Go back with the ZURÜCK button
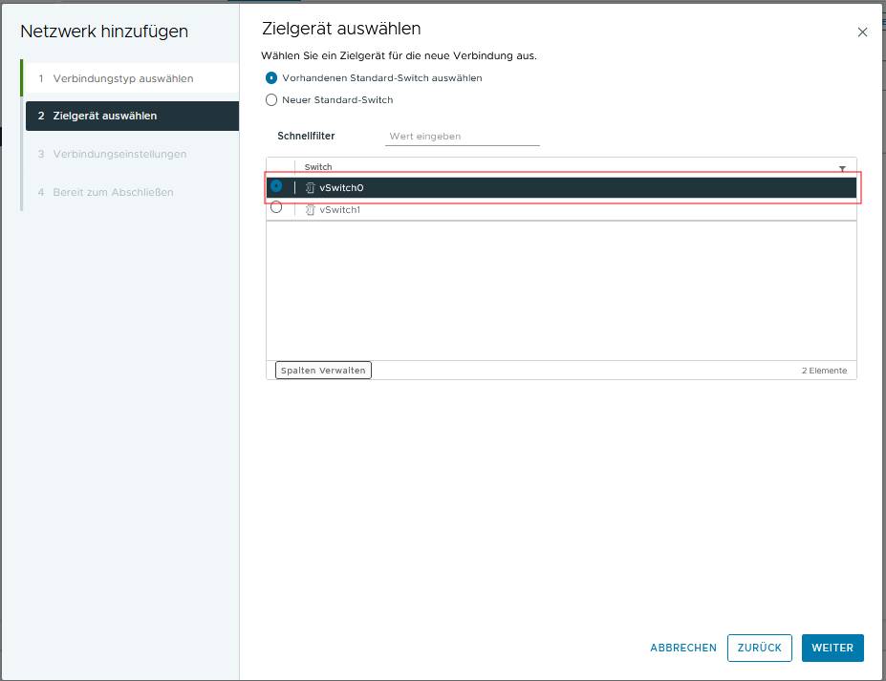Image resolution: width=886 pixels, height=681 pixels. tap(760, 648)
